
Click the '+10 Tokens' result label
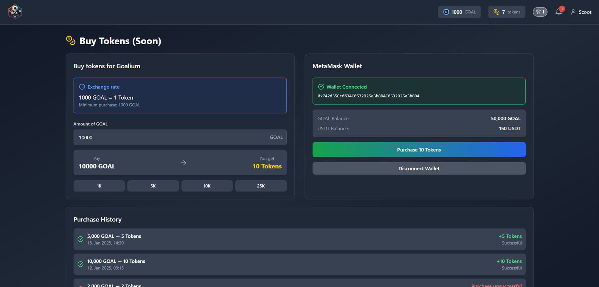pos(509,261)
